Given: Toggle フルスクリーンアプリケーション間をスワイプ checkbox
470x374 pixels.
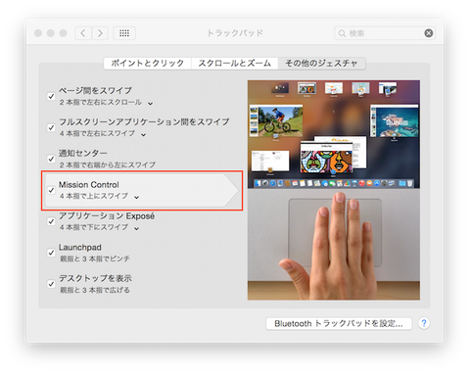Looking at the screenshot, I should tap(51, 127).
